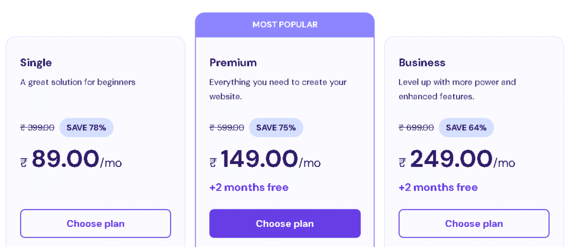573x247 pixels.
Task: Click the SAVE 64% badge
Action: point(466,128)
